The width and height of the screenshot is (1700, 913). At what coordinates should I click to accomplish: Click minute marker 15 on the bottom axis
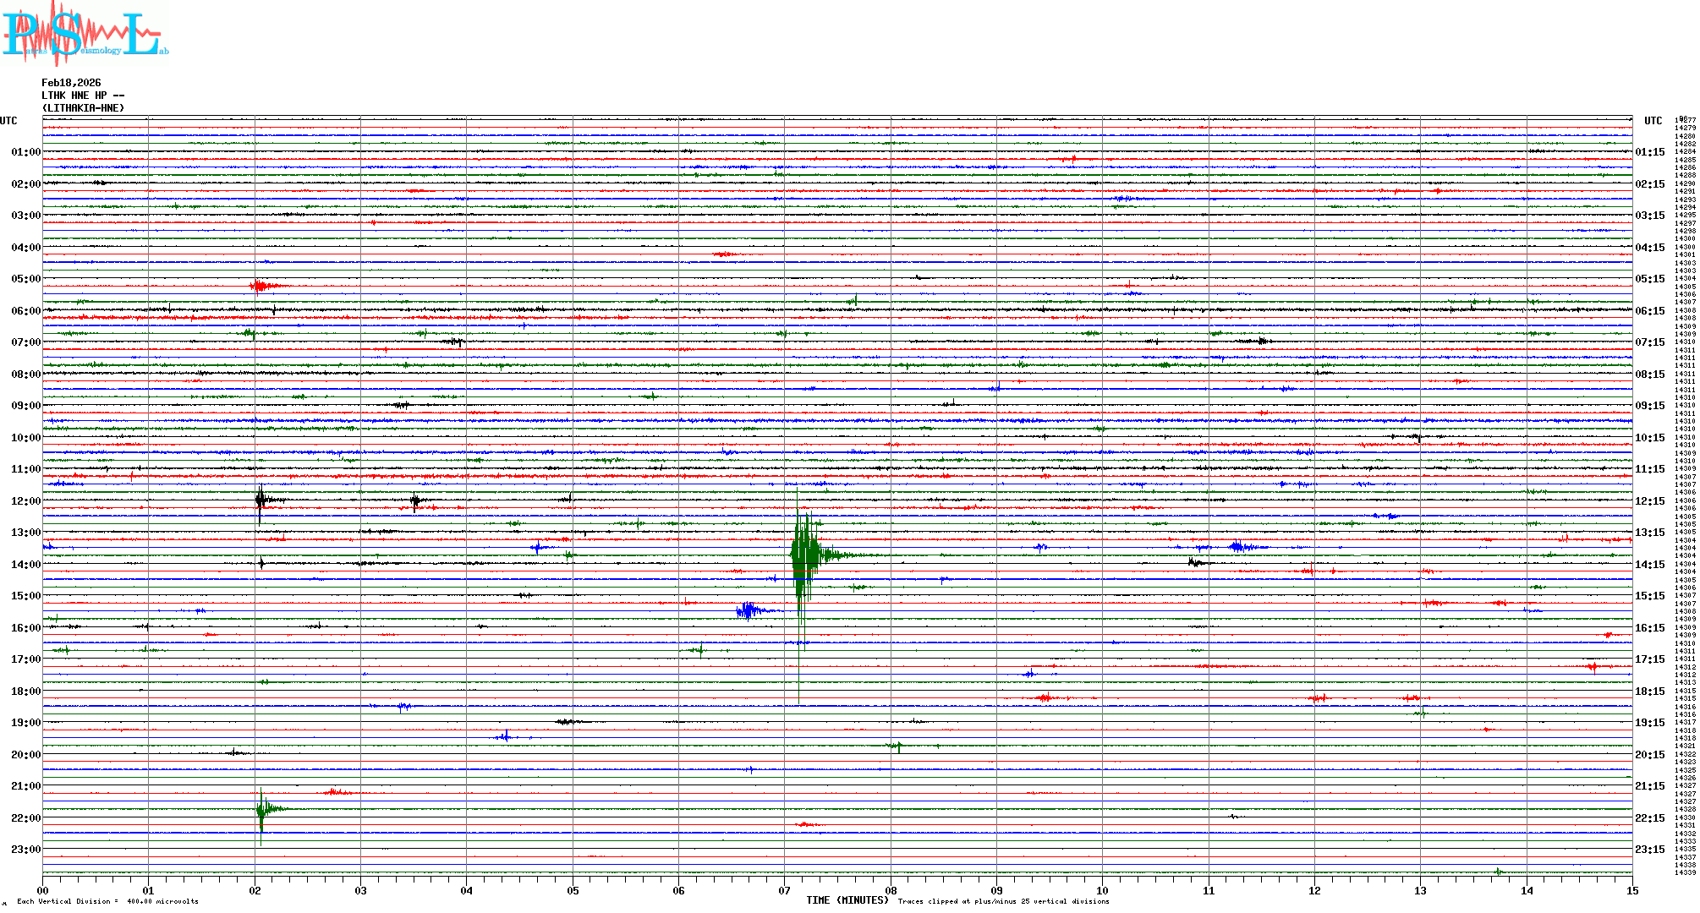point(1631,890)
